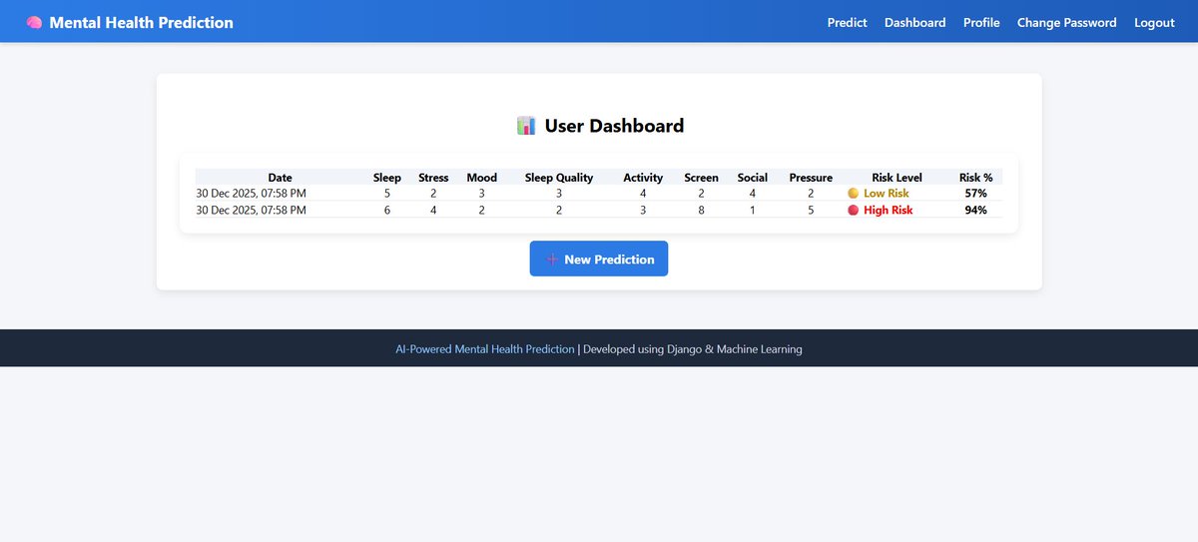Open the Predict page from navbar
This screenshot has width=1198, height=542.
pos(848,22)
